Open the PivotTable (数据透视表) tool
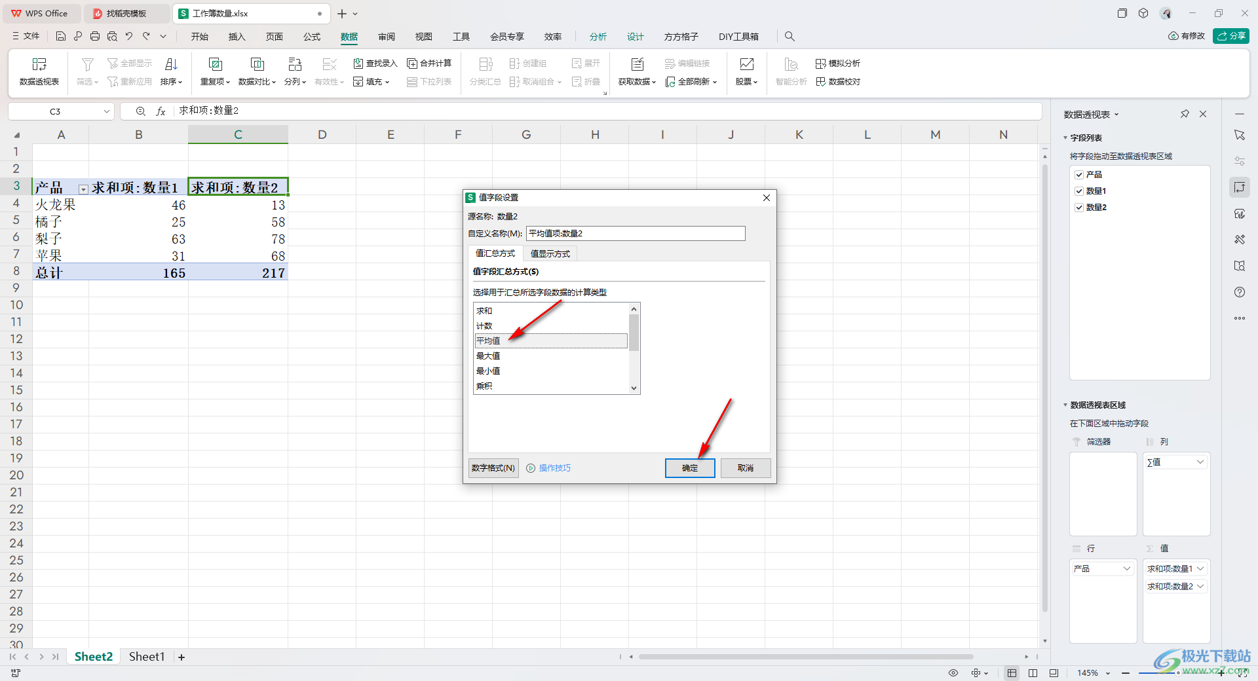The width and height of the screenshot is (1258, 681). point(39,71)
